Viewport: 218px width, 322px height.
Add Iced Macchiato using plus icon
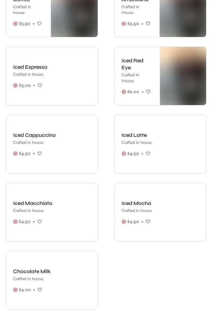point(15,222)
